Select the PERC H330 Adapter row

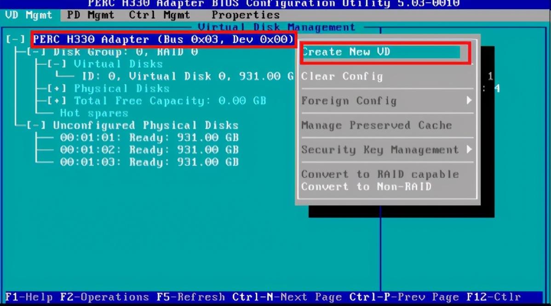163,40
